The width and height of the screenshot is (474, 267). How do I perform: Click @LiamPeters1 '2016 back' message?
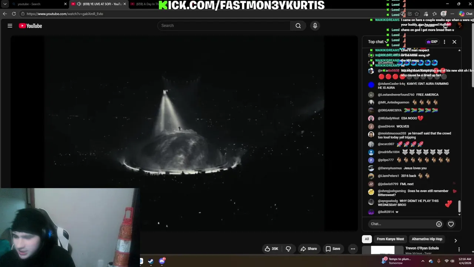[x=399, y=176]
